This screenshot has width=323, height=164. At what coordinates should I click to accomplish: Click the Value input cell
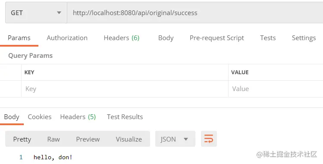[276, 89]
